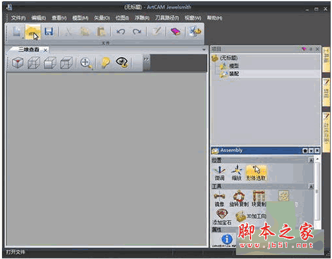Click the Open file folder icon
The width and height of the screenshot is (332, 259).
click(33, 32)
